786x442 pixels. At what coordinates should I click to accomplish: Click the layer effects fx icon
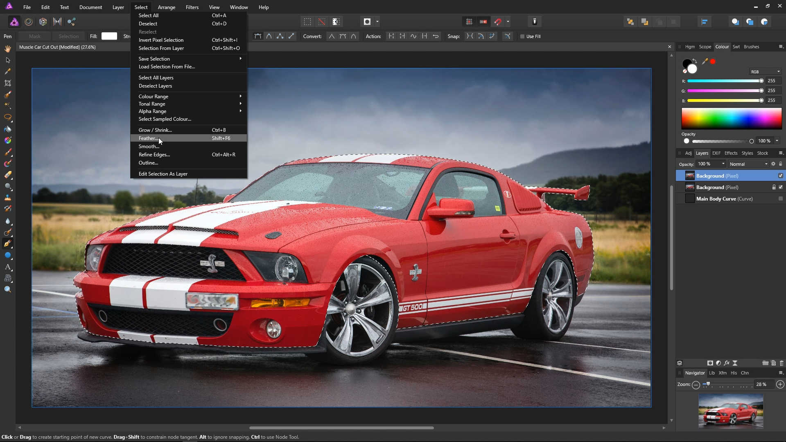[727, 363]
